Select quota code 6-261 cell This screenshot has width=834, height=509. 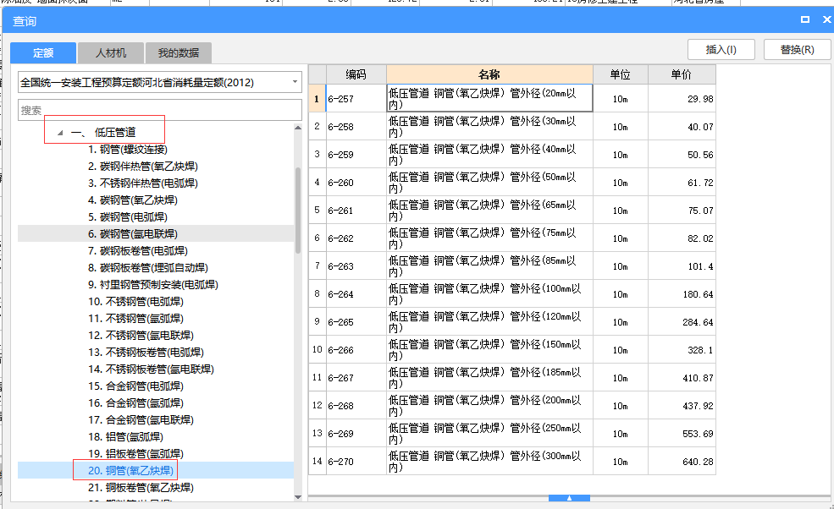pyautogui.click(x=356, y=211)
